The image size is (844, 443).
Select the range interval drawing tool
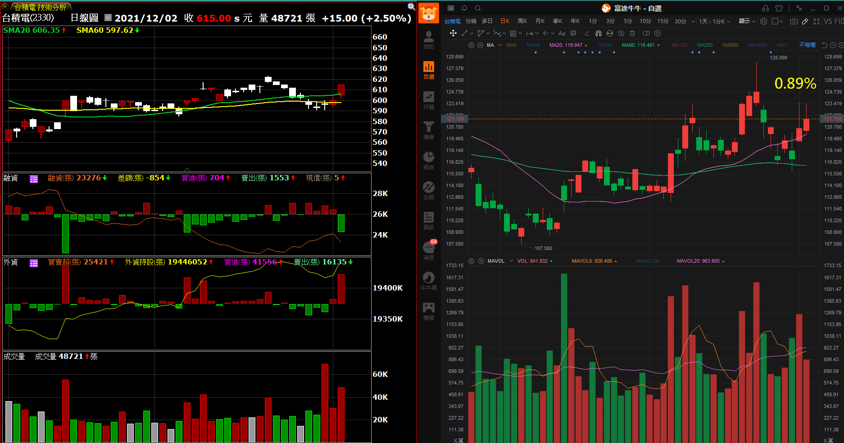click(530, 33)
